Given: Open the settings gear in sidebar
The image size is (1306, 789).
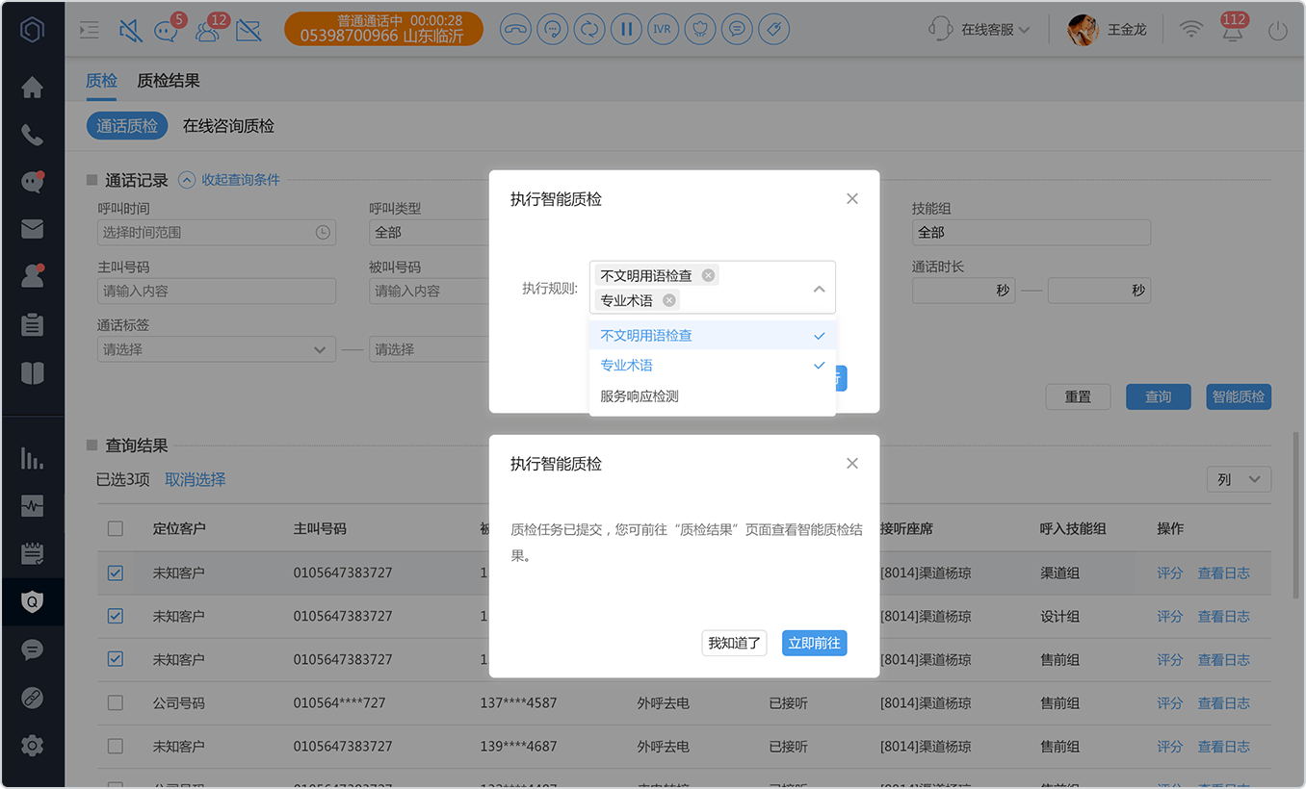Looking at the screenshot, I should click(33, 745).
